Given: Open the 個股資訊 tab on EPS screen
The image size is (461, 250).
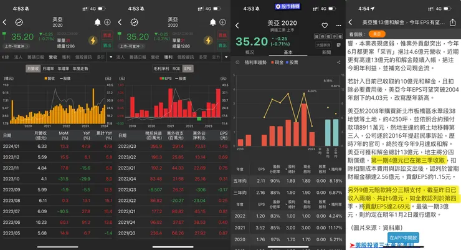Looking at the screenshot, I should pos(186,57).
